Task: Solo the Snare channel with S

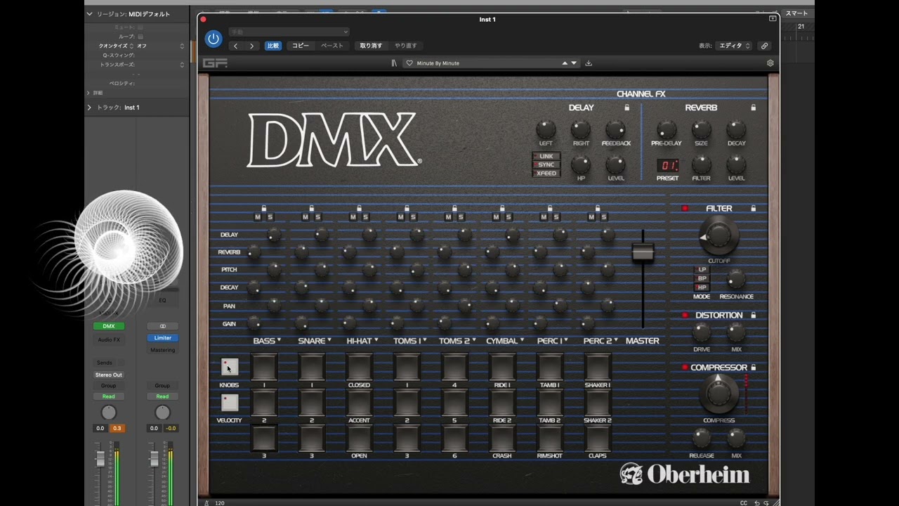Action: 318,217
